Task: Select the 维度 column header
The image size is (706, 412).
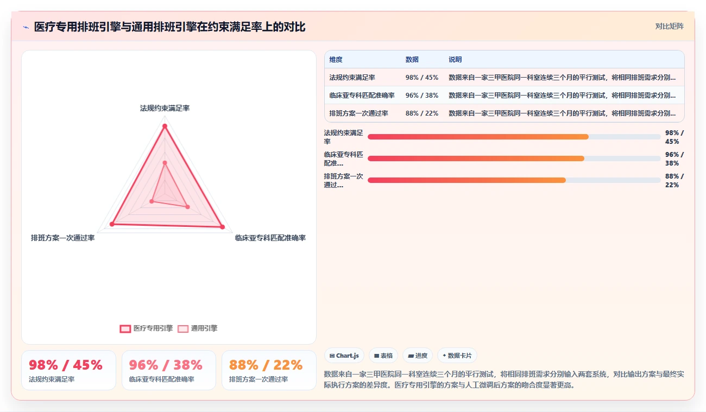Action: 336,60
